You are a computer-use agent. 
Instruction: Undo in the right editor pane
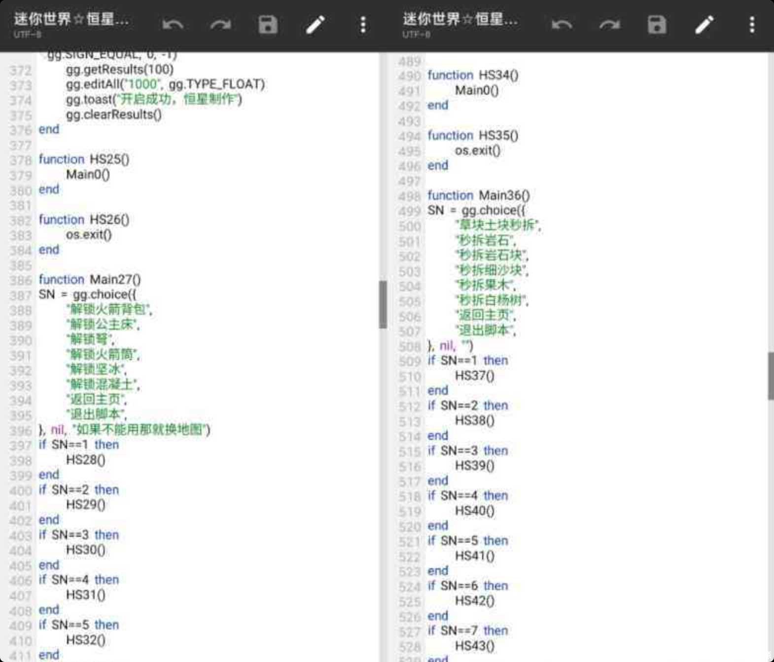[x=562, y=24]
